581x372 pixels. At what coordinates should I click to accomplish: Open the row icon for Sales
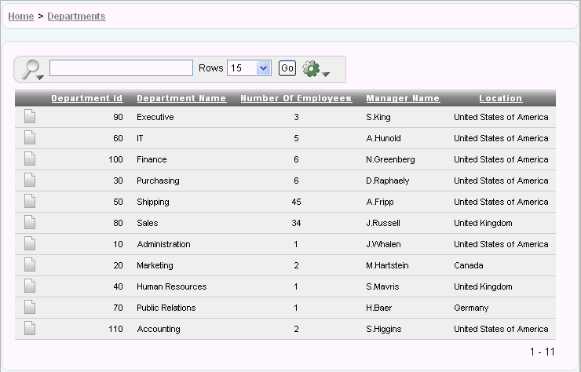30,223
